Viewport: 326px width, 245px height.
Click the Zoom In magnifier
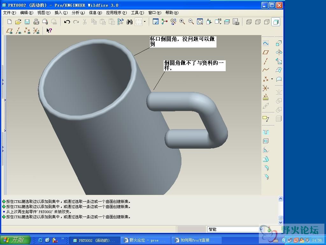tap(182, 22)
